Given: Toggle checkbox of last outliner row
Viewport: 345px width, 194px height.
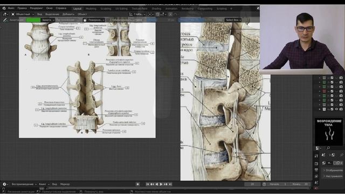Looking at the screenshot, I should click(332, 109).
